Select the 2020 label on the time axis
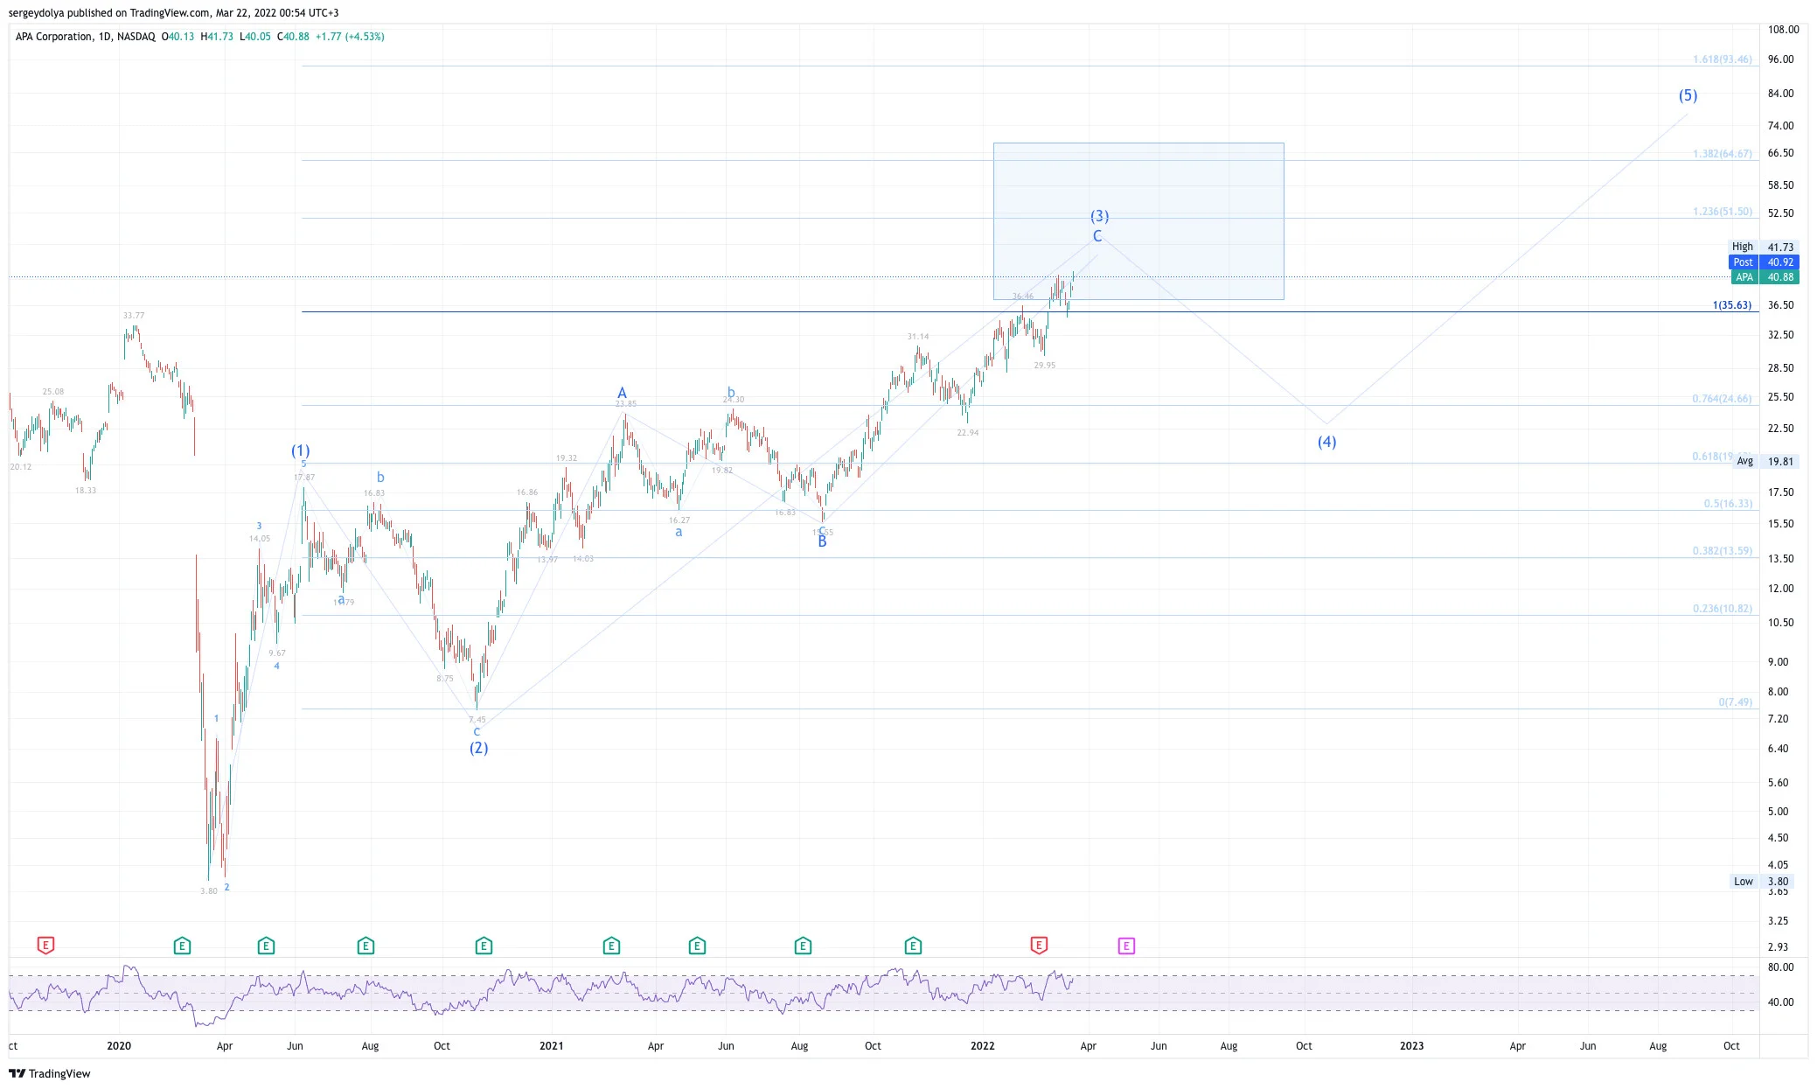The image size is (1817, 1089). coord(119,1046)
